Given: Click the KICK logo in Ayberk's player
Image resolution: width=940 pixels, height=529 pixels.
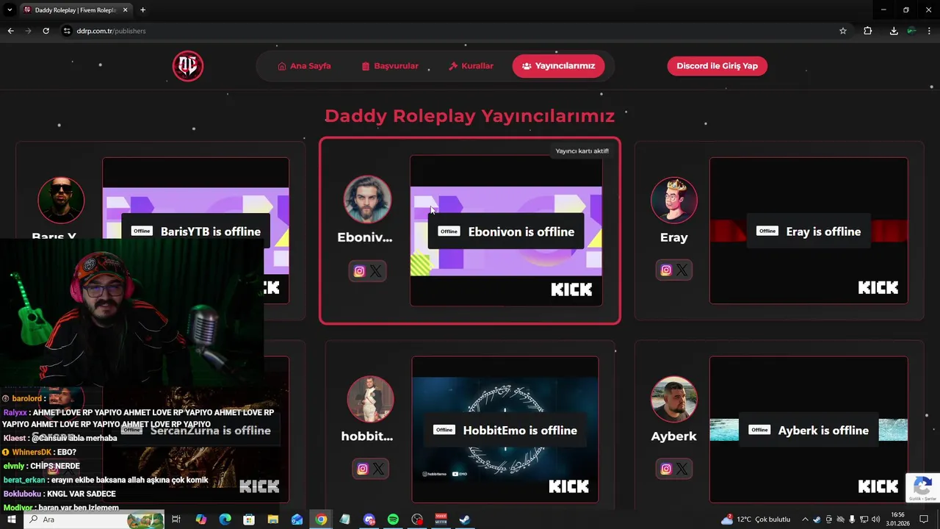Looking at the screenshot, I should click(x=878, y=486).
